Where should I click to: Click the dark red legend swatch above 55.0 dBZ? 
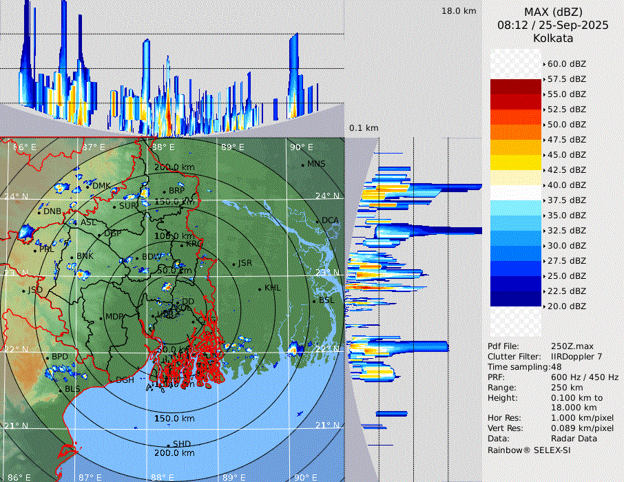(x=516, y=87)
